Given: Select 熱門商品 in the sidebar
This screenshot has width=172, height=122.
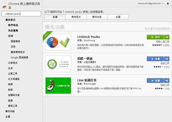Looking at the screenshot, I should (13, 25).
